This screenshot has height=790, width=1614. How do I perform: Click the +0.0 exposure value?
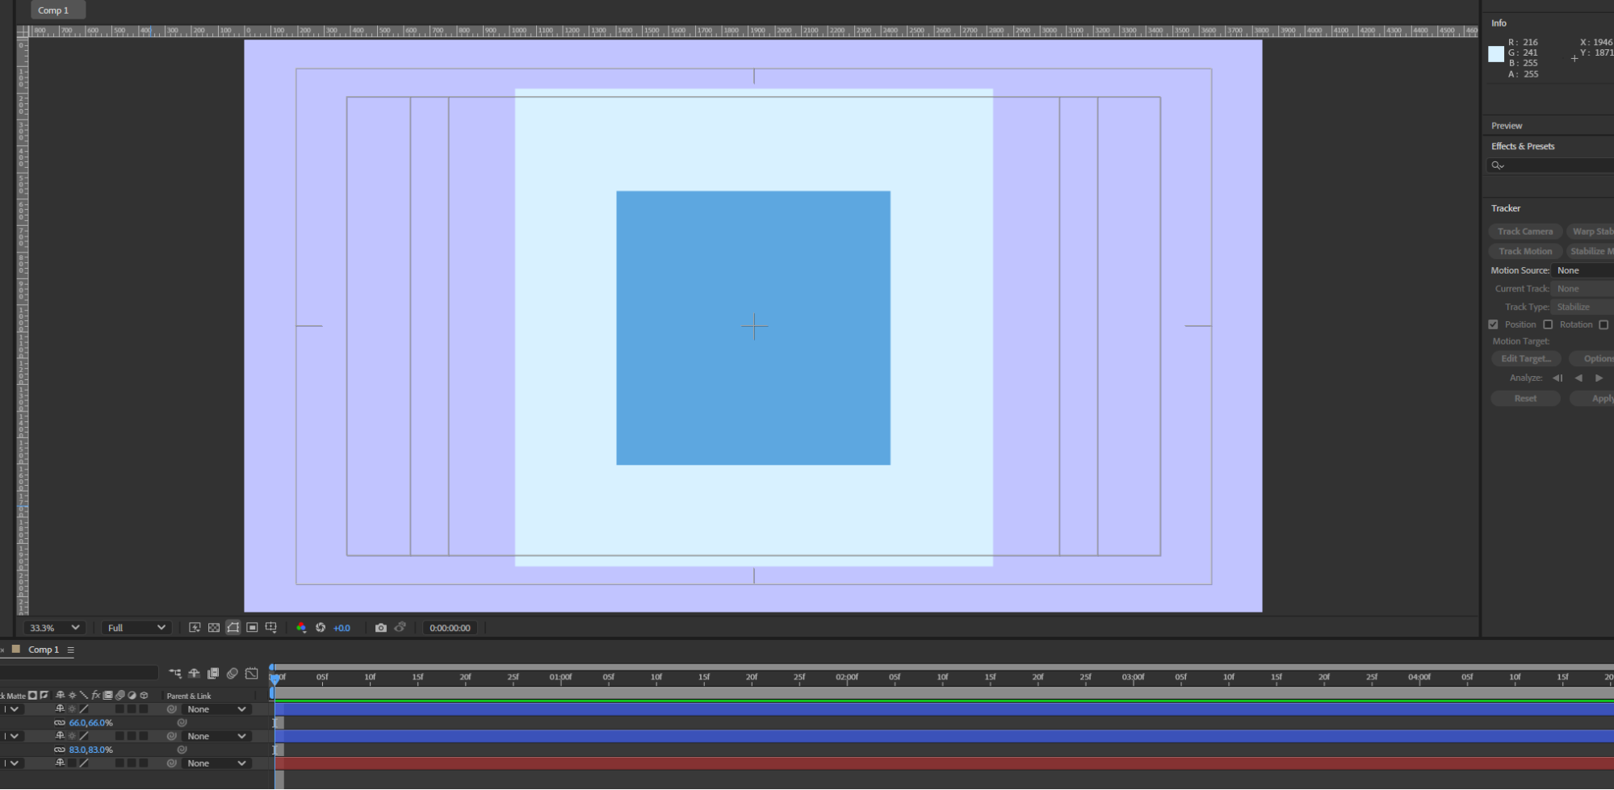[342, 628]
